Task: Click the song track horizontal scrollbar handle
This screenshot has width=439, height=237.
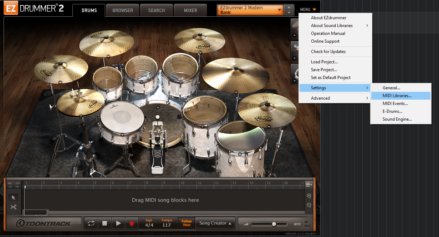Action: [x=35, y=212]
